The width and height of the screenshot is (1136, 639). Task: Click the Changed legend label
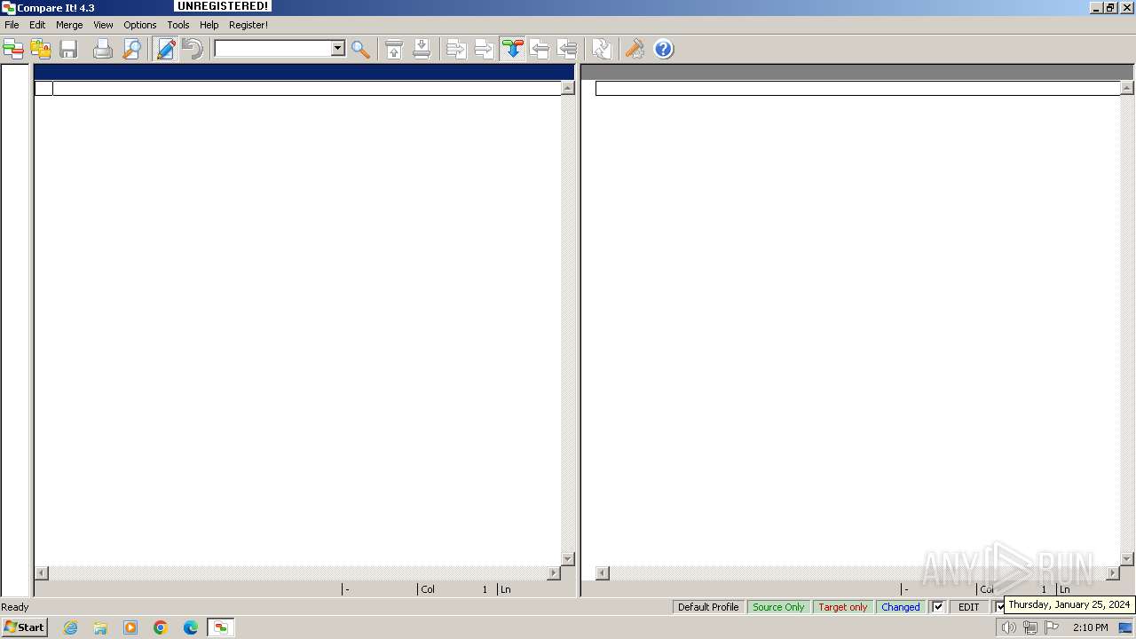tap(901, 607)
